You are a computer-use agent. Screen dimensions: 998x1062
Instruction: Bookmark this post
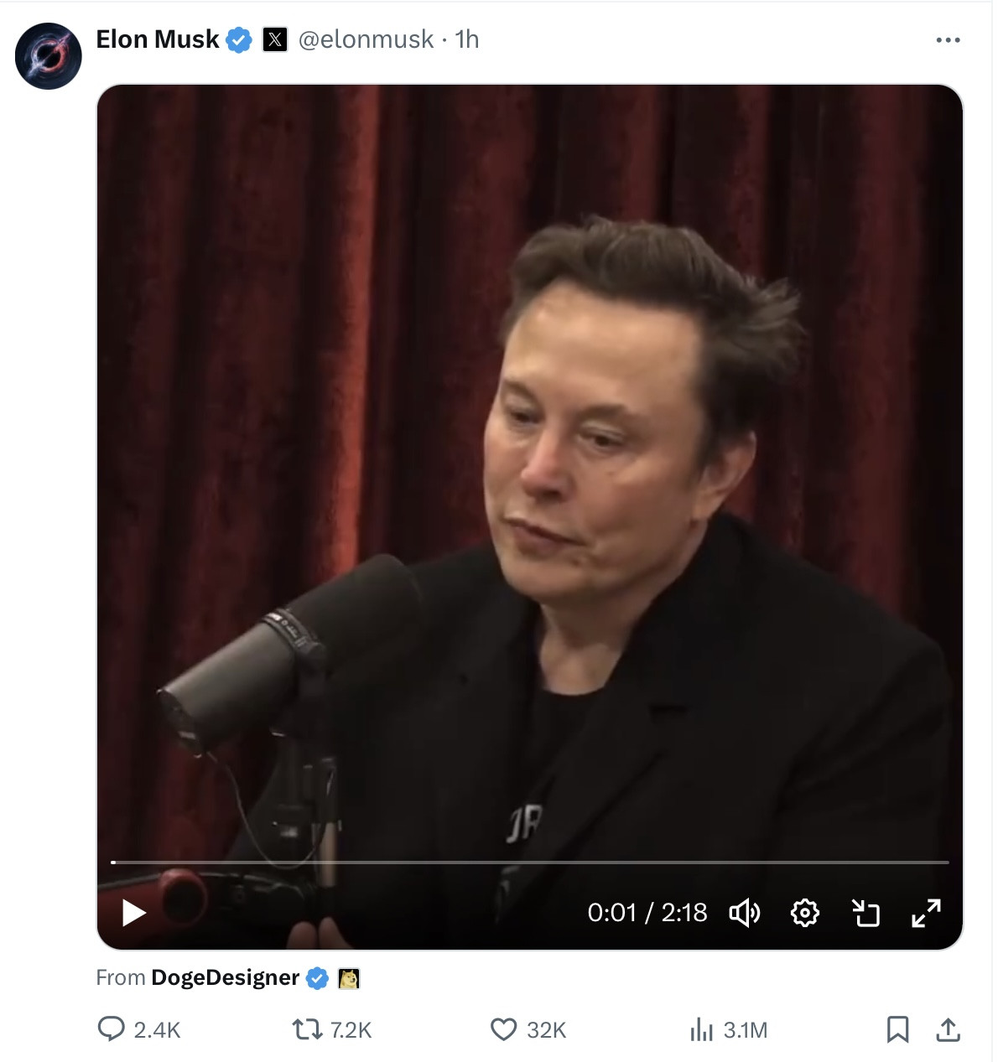(897, 1028)
